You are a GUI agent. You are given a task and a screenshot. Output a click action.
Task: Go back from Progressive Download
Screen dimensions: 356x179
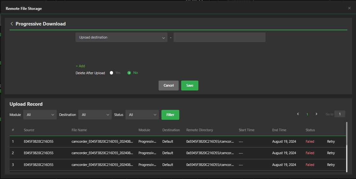point(11,24)
